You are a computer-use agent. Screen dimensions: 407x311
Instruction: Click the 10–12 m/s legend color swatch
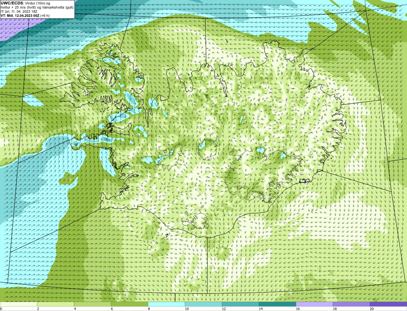pyautogui.click(x=203, y=304)
